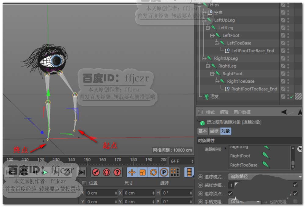Open the 编辑 menu in attribute manager
The height and width of the screenshot is (207, 305).
[x=224, y=112]
